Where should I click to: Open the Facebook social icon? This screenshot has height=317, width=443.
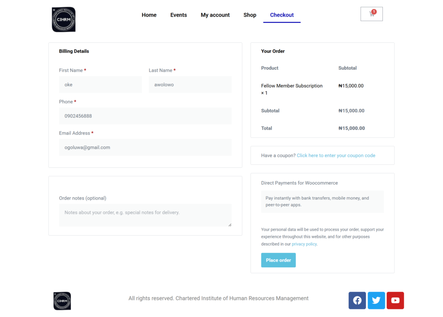click(357, 301)
